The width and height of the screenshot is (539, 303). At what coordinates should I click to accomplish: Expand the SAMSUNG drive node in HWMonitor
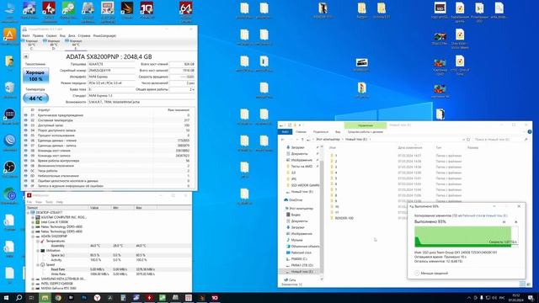[33, 279]
